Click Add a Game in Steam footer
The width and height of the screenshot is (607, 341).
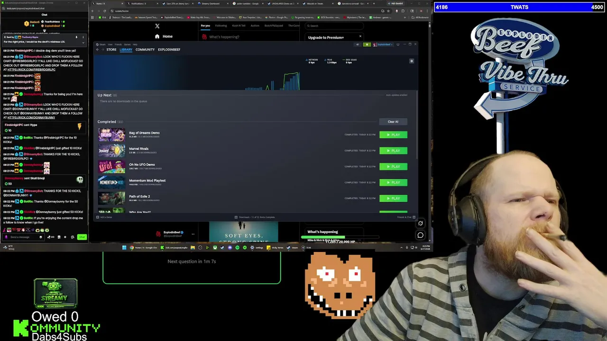click(x=104, y=217)
